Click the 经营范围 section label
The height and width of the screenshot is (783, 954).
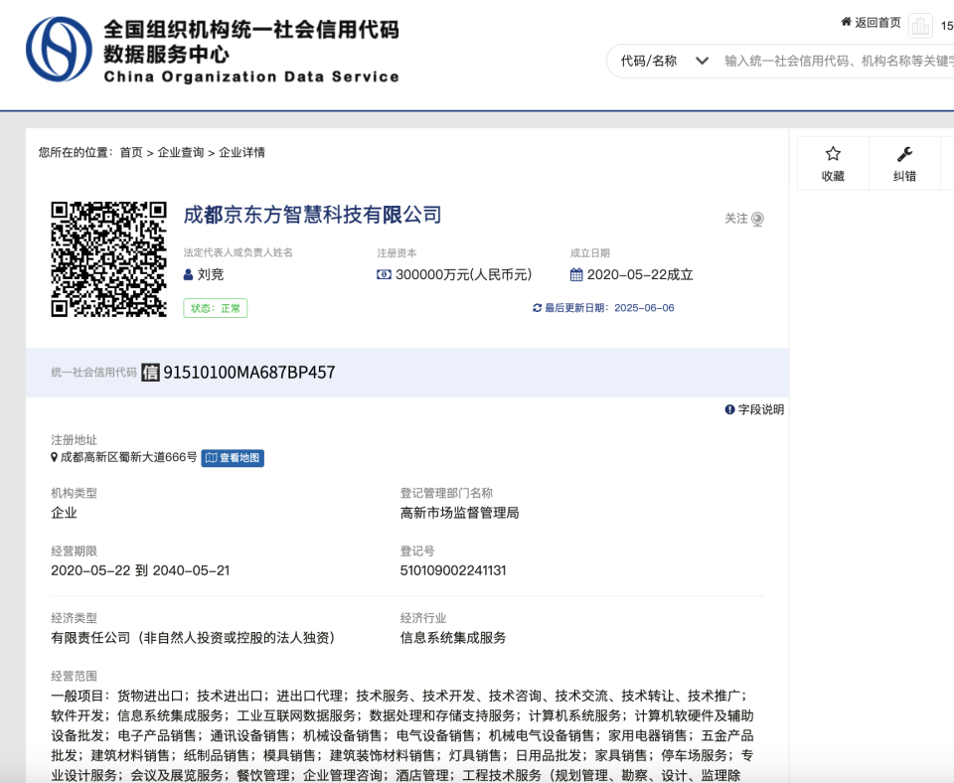coord(74,676)
